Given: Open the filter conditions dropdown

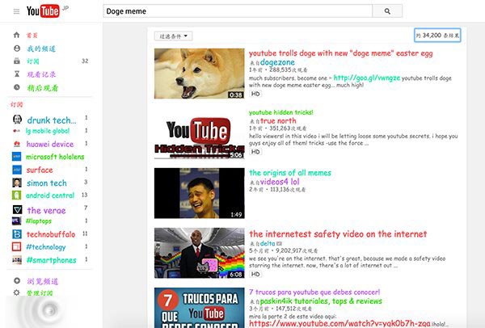Looking at the screenshot, I should 173,36.
